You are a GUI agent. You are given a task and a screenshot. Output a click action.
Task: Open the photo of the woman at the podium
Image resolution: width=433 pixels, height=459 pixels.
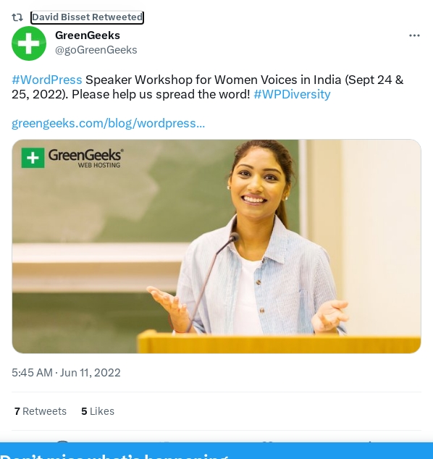(216, 246)
